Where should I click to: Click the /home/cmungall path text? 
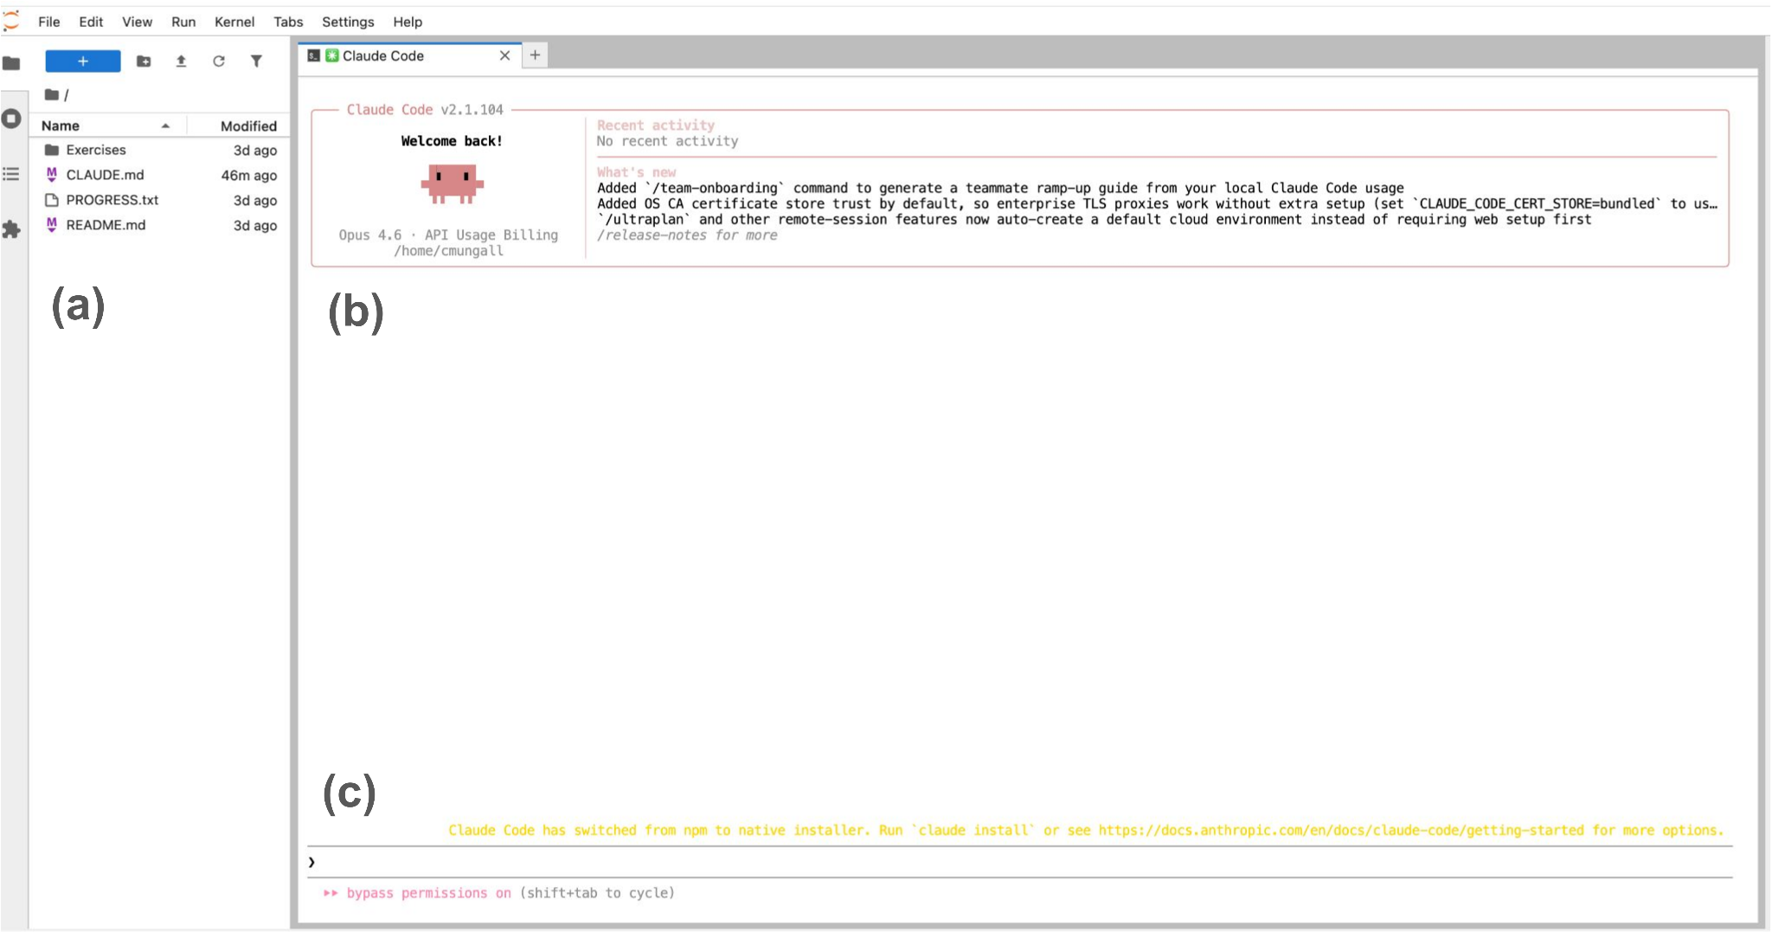click(x=448, y=251)
